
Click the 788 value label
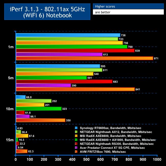(130, 47)
